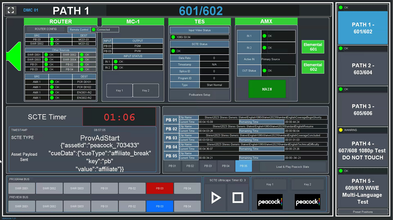The height and width of the screenshot is (220, 393).
Task: Click the large green left arrow
Action: click(x=14, y=57)
